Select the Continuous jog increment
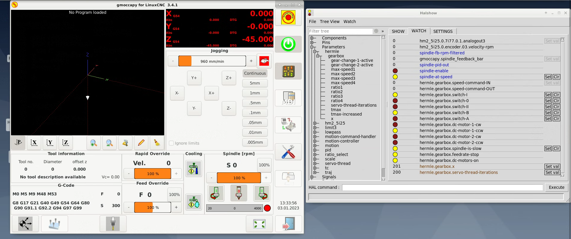The height and width of the screenshot is (239, 571). [255, 73]
